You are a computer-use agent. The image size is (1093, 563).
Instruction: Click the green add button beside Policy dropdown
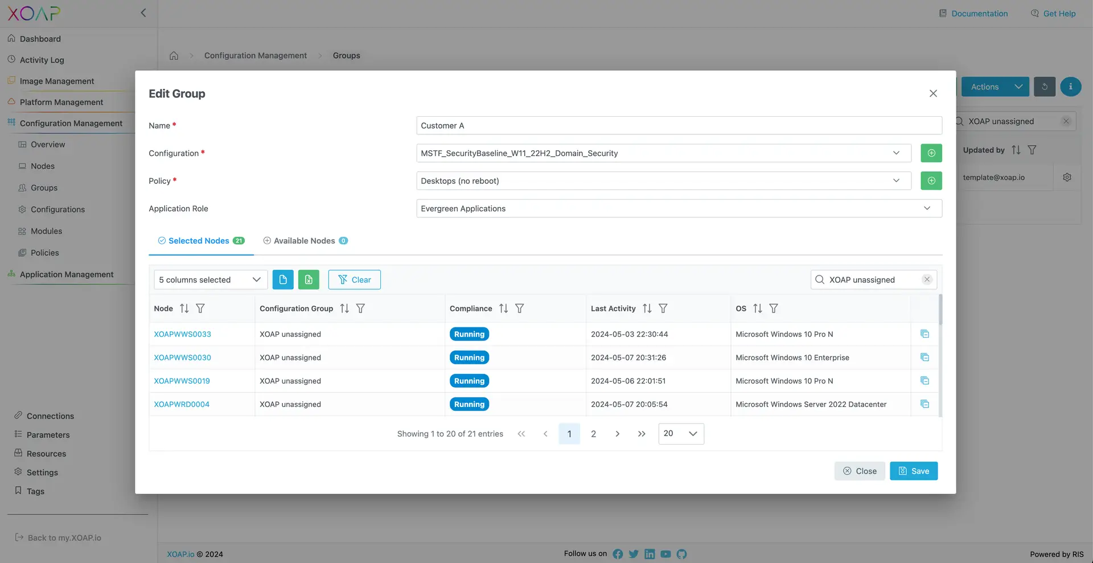coord(931,181)
